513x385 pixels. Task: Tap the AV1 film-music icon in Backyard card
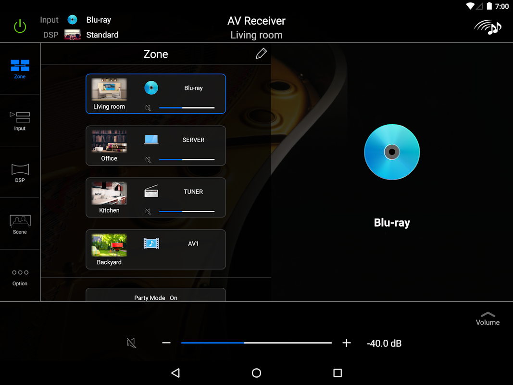pyautogui.click(x=151, y=243)
